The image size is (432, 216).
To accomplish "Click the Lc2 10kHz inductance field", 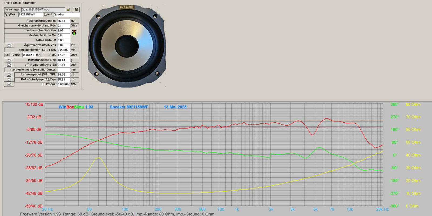I will point(29,55).
